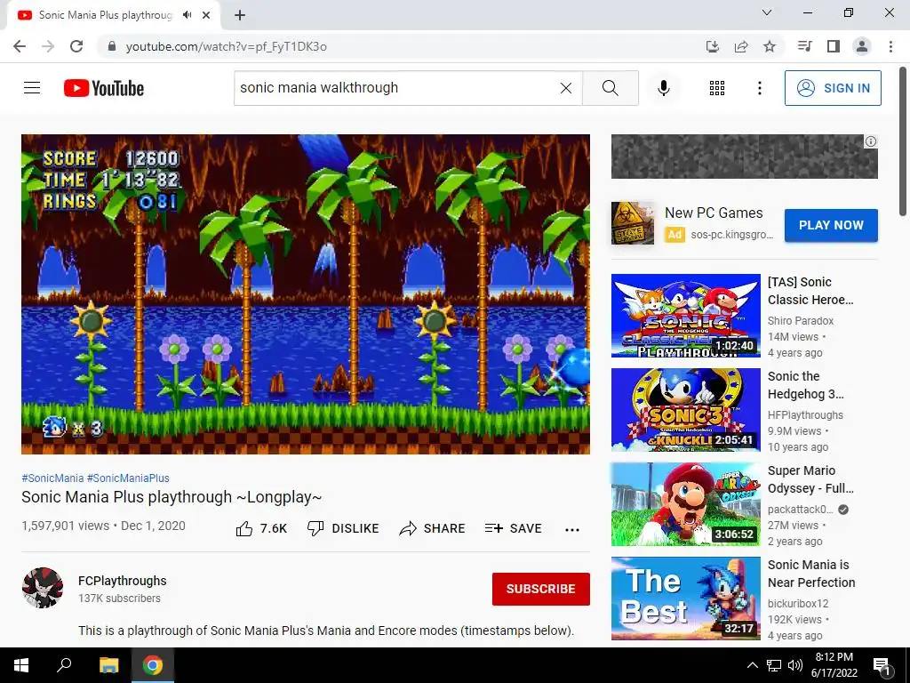Go back in the browser
The width and height of the screenshot is (910, 683).
(20, 46)
